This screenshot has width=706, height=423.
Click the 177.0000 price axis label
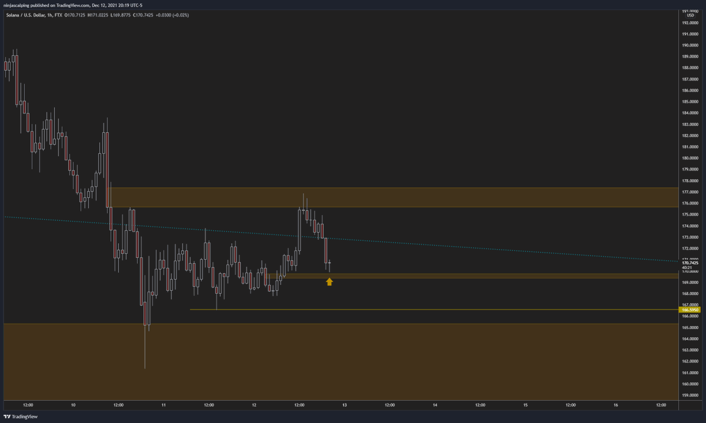[x=690, y=192]
